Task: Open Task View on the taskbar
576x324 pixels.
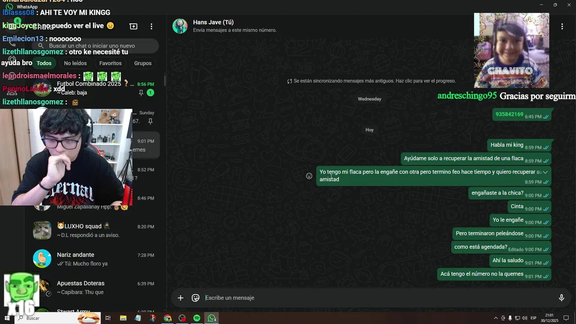Action: tap(108, 318)
